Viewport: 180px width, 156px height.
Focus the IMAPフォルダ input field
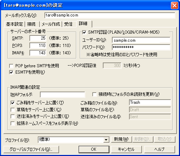63,95
